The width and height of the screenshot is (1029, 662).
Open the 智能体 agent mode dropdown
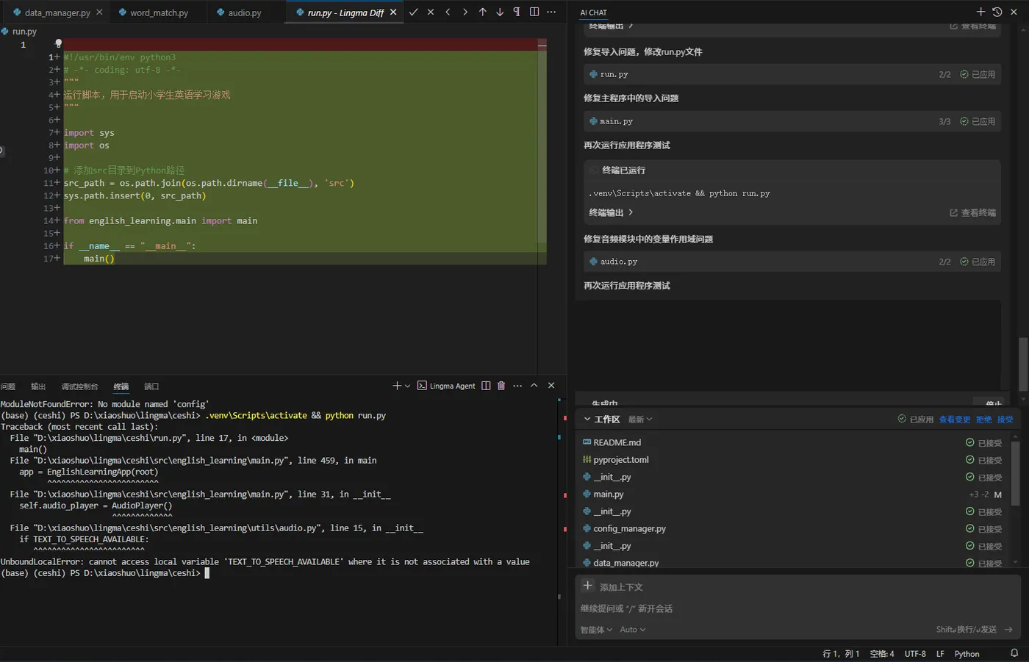[596, 630]
